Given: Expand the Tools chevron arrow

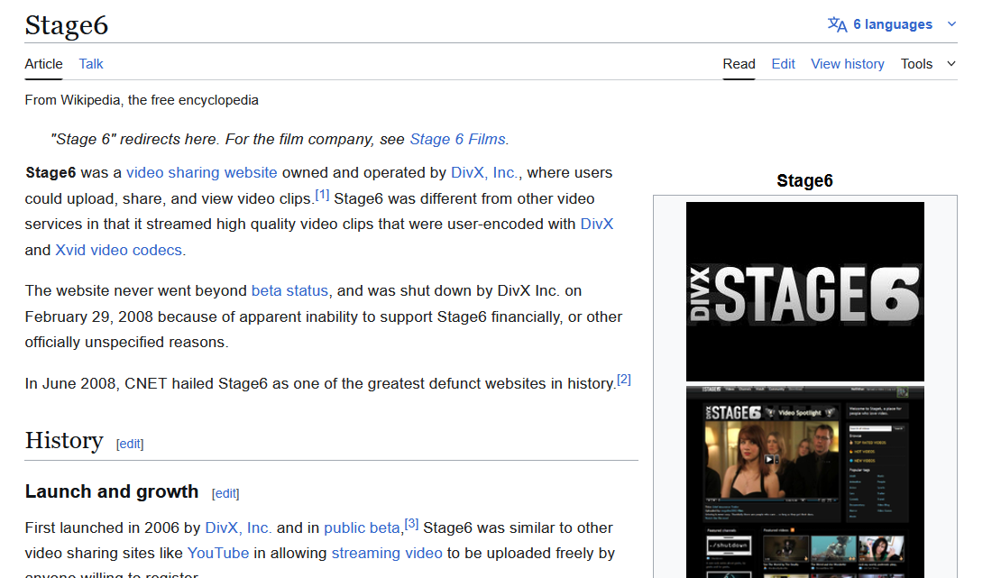Looking at the screenshot, I should (x=951, y=64).
